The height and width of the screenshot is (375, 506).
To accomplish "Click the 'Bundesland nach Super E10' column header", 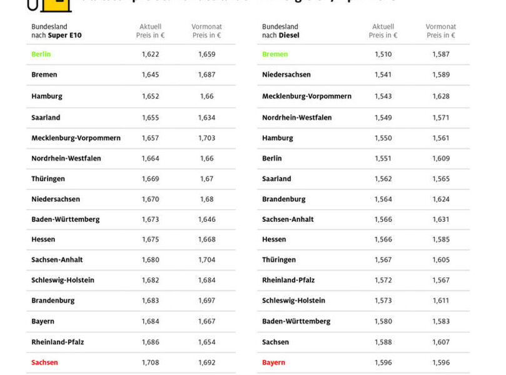I will pos(56,31).
